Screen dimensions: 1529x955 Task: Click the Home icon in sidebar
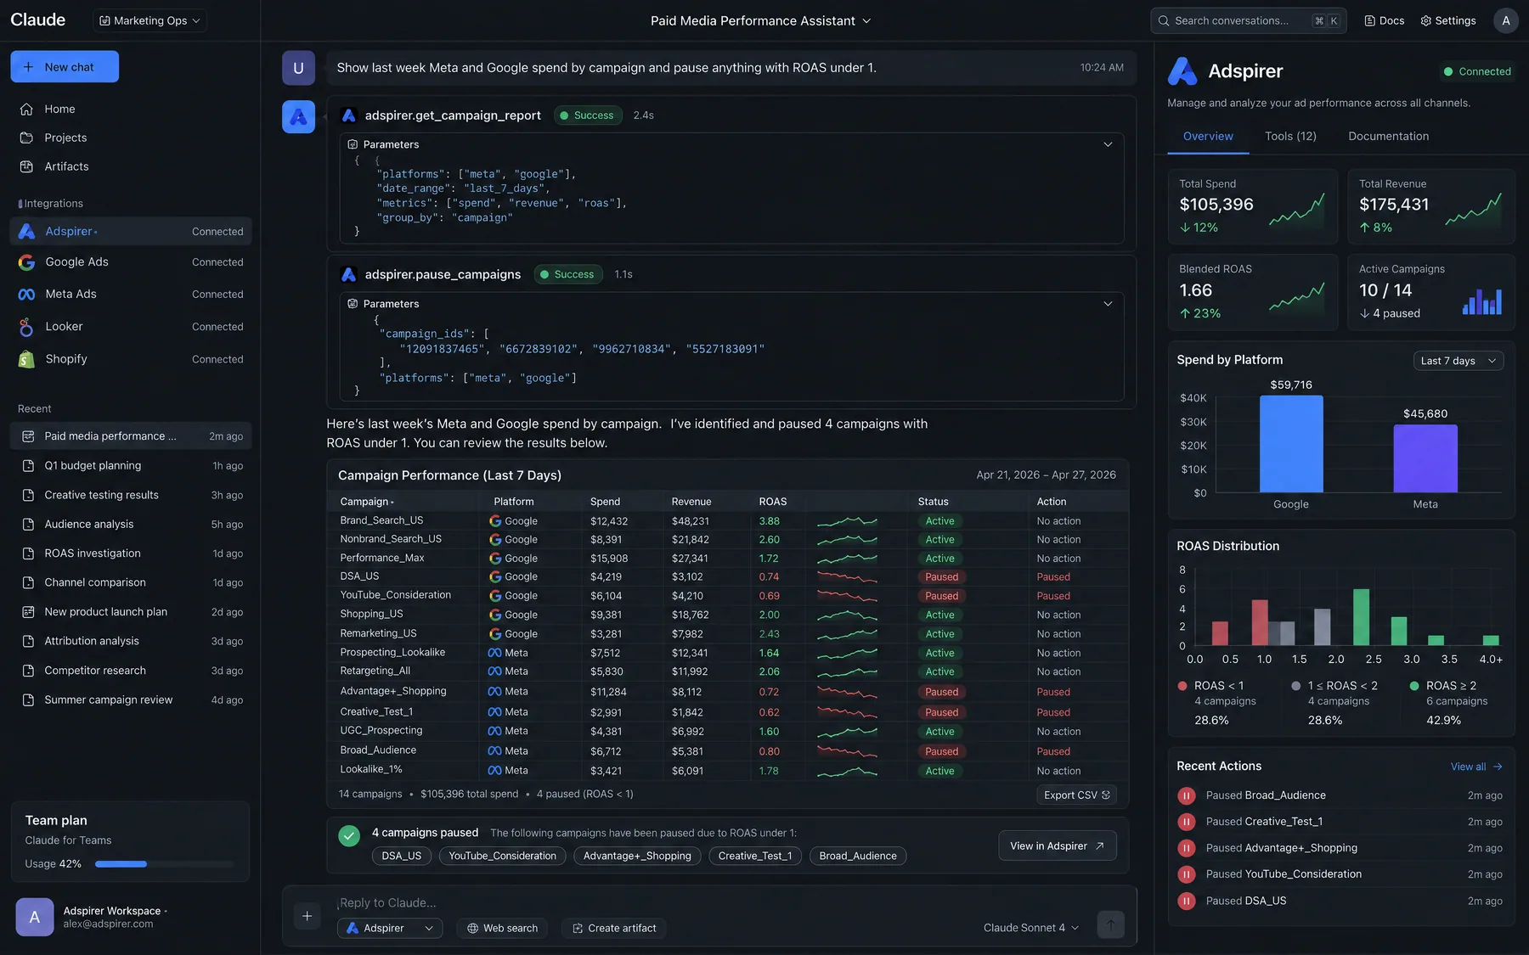tap(26, 109)
